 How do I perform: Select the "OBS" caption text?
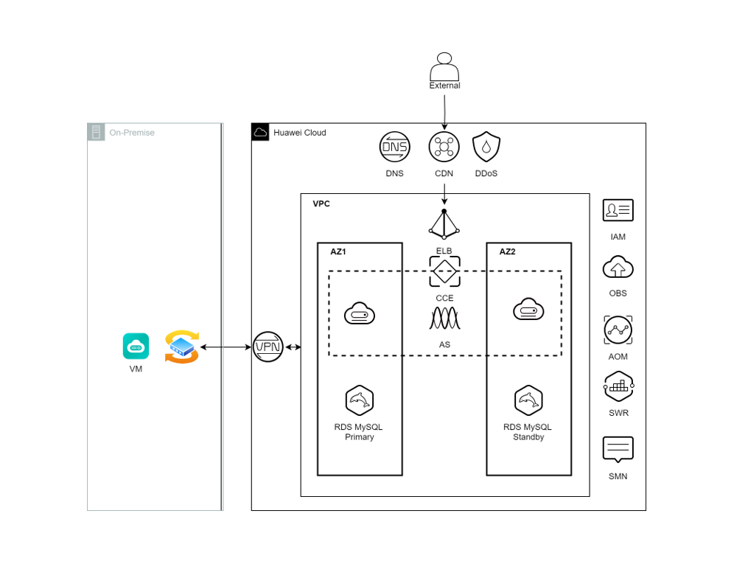coord(618,293)
